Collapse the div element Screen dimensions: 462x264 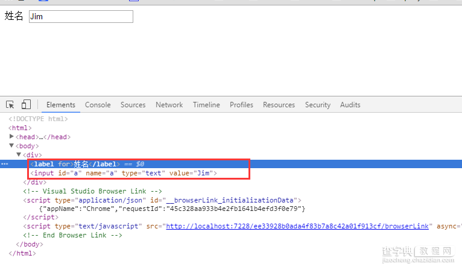pyautogui.click(x=19, y=154)
